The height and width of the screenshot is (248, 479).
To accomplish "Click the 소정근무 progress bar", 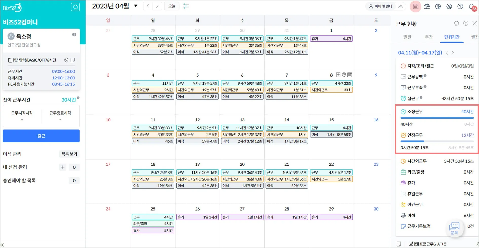I will (x=437, y=118).
